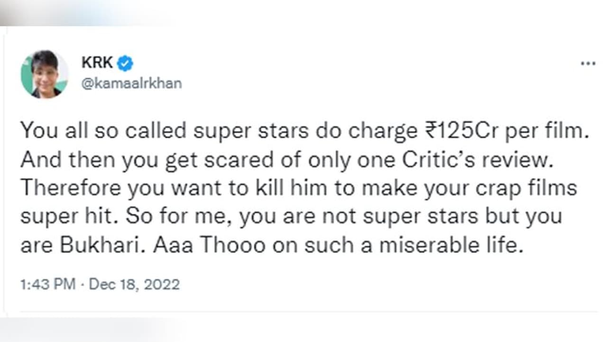Screen dimensions: 607x342
Task: Click the line starting "super hit. So for me"
Action: pyautogui.click(x=291, y=216)
